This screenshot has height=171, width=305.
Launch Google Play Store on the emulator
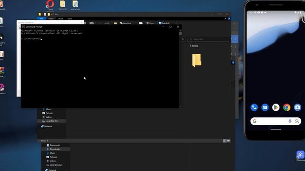[275, 107]
